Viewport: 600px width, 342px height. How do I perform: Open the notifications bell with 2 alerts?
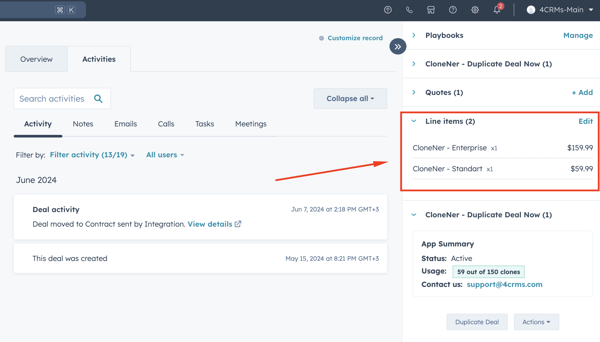[497, 10]
